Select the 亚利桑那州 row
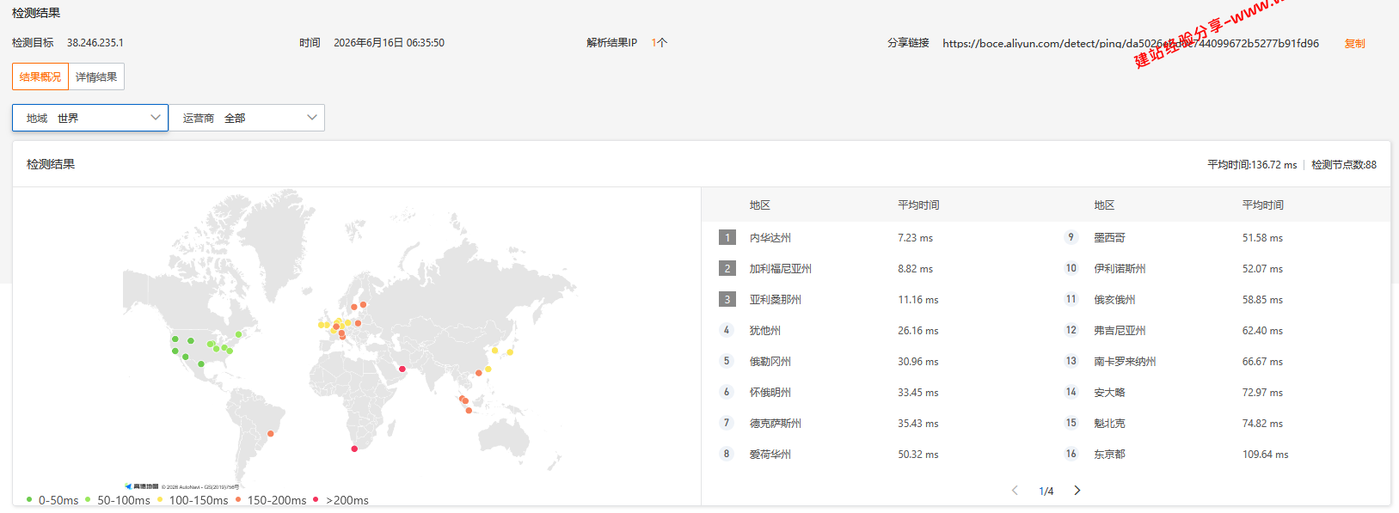 [874, 300]
